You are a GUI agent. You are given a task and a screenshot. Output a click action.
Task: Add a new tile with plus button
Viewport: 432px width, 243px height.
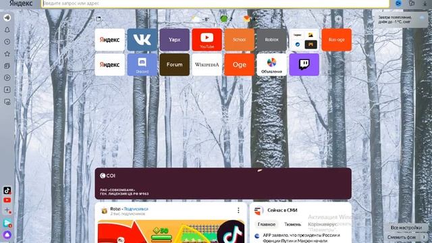coord(338,19)
